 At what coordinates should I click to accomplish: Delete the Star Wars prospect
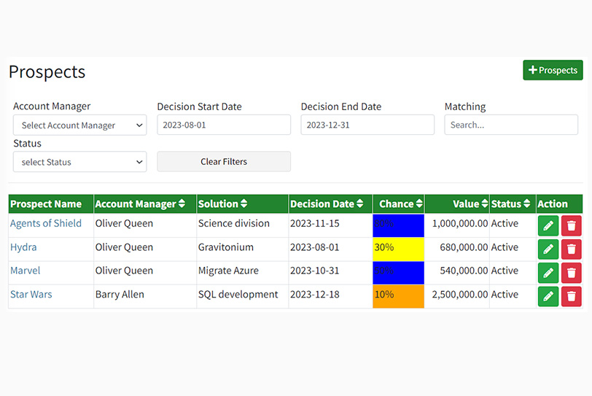click(x=572, y=296)
